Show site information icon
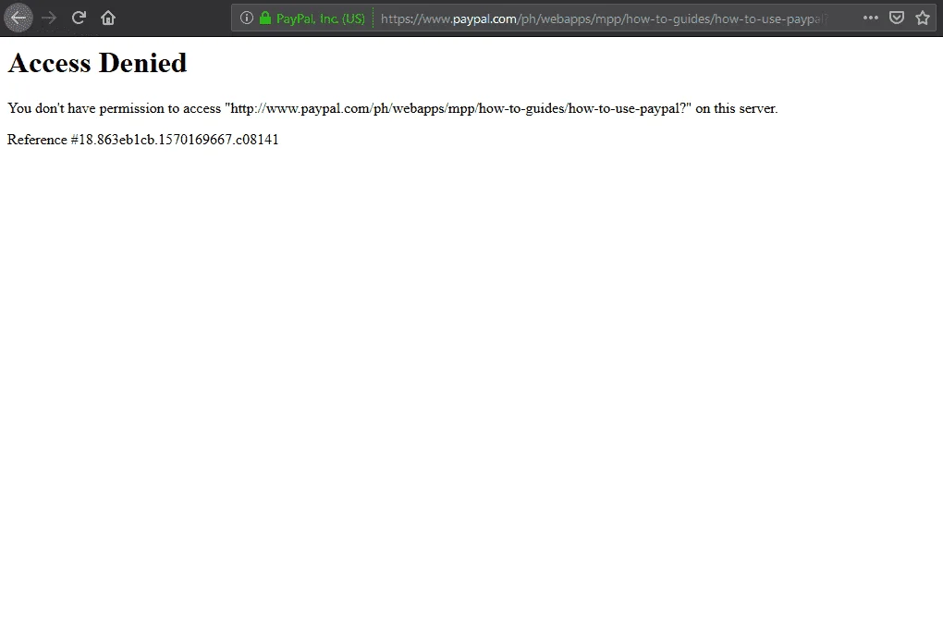This screenshot has width=943, height=641. pos(247,18)
